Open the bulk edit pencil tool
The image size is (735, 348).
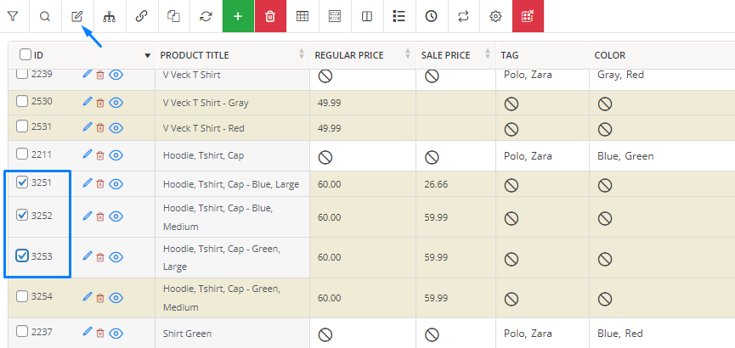(76, 16)
